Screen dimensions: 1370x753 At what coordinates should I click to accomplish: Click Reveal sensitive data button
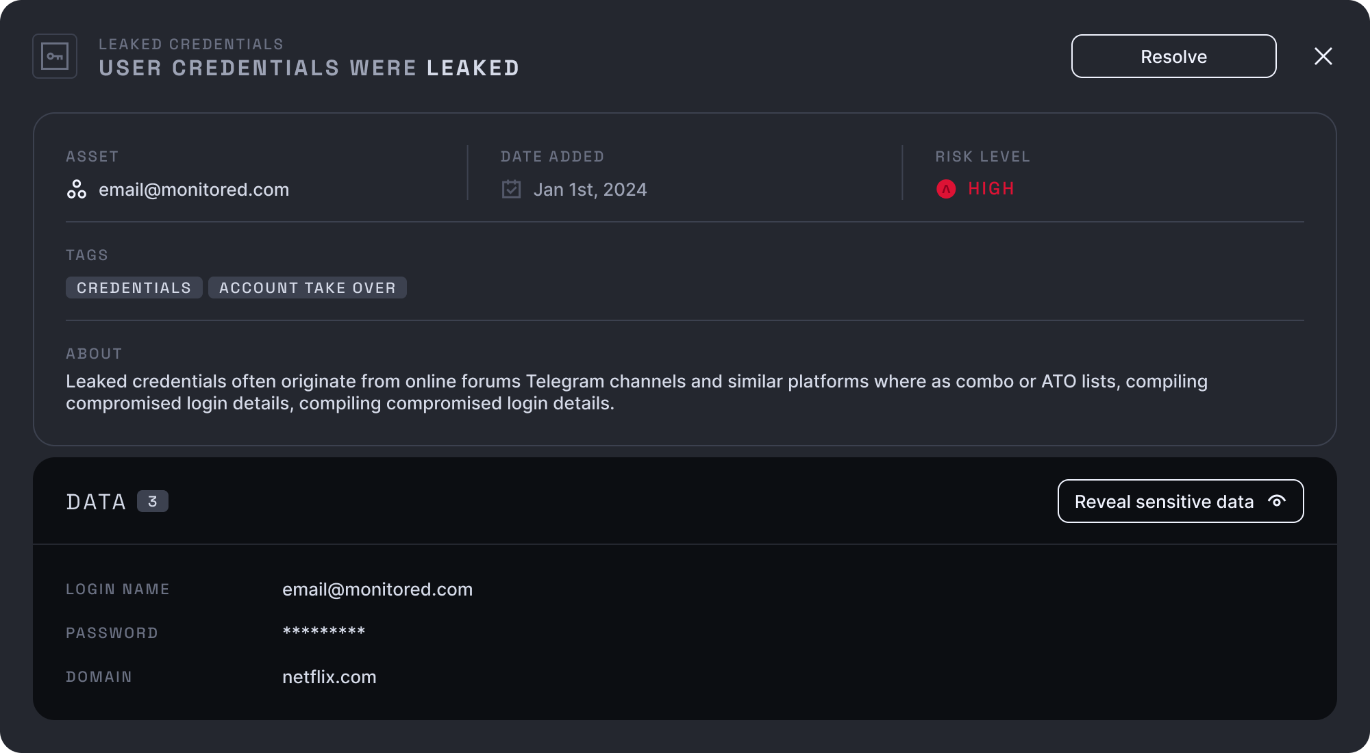1180,501
